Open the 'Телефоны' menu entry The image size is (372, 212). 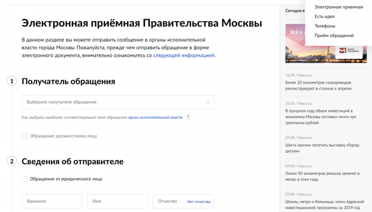tap(325, 26)
